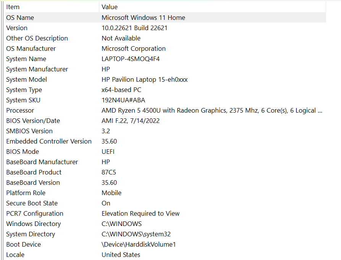Image resolution: width=341 pixels, height=260 pixels.
Task: Click the Mobile value
Action: click(112, 193)
